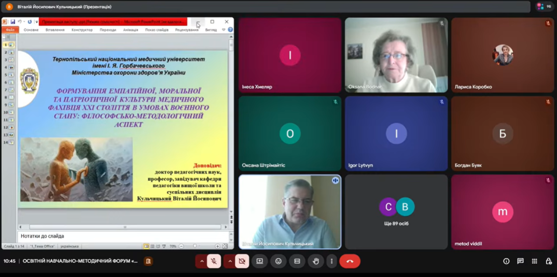
Task: Open host controls lock icon
Action: pyautogui.click(x=548, y=261)
